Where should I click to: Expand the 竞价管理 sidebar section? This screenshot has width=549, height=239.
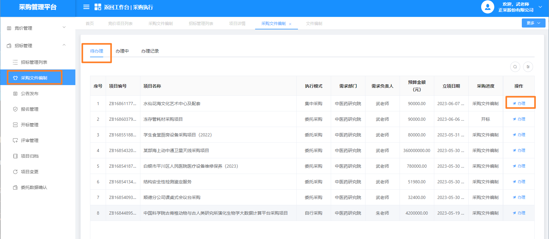pos(64,28)
